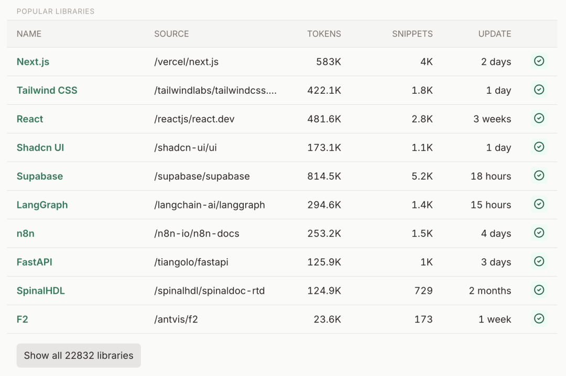Image resolution: width=566 pixels, height=376 pixels.
Task: Click the Shadcn UI status check icon
Action: coord(539,147)
